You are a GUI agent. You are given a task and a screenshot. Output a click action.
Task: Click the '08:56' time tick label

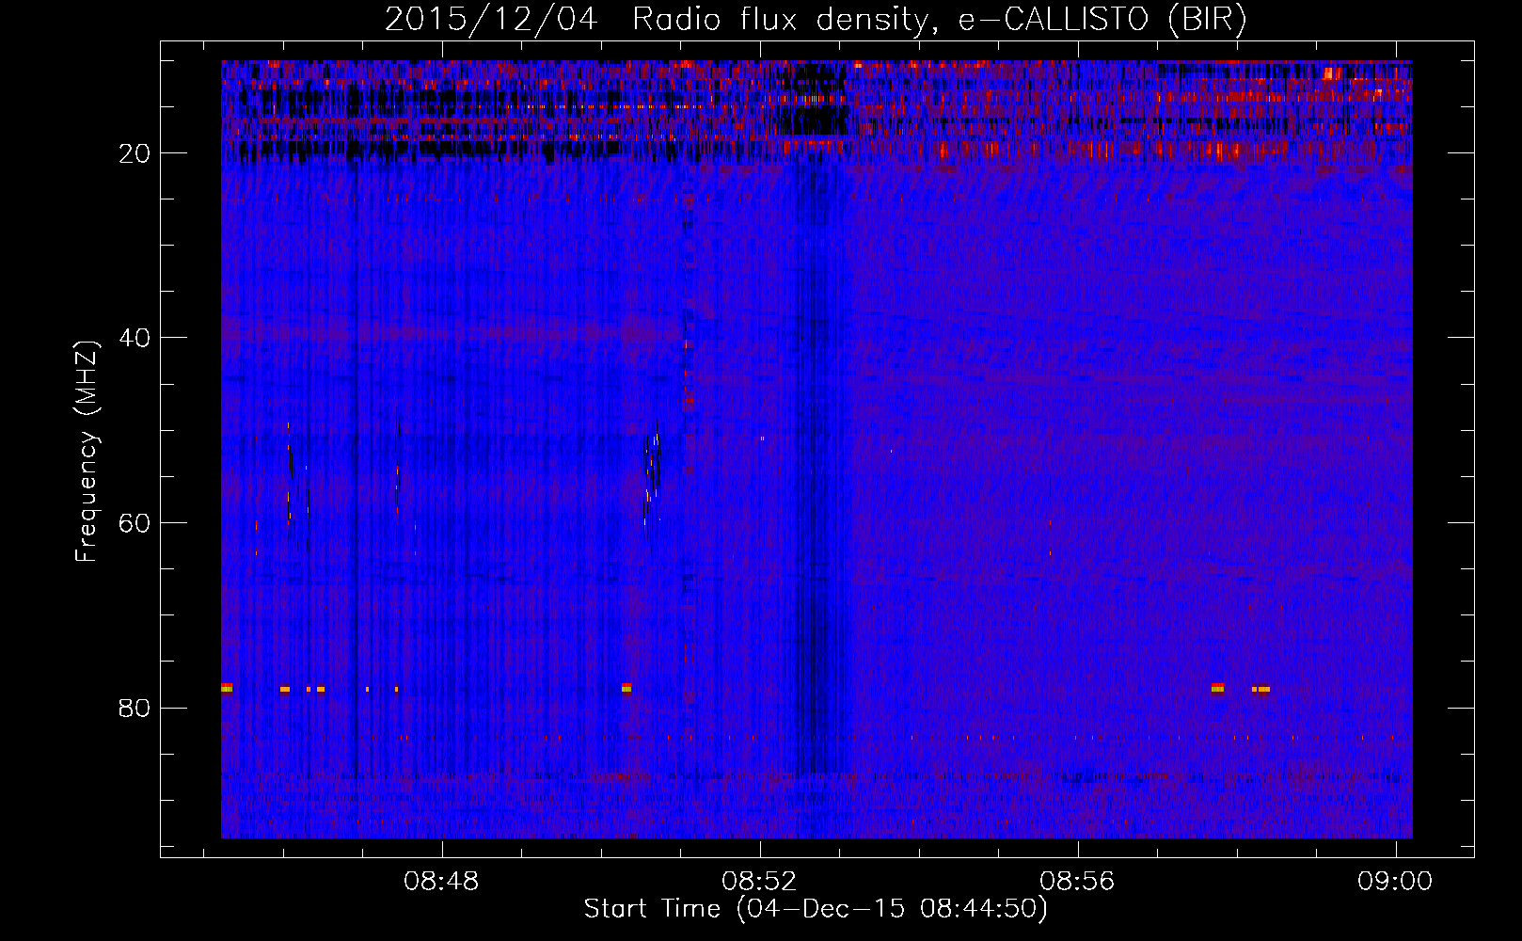1077,882
